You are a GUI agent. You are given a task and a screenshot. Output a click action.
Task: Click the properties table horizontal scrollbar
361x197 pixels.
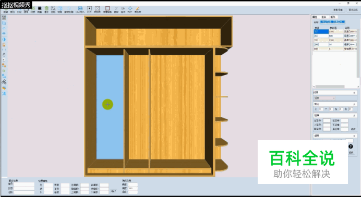coord(330,87)
